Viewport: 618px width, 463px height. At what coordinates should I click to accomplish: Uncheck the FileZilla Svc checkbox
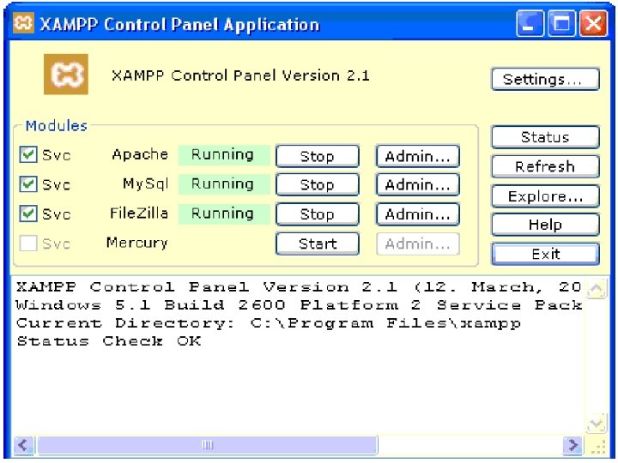(28, 213)
